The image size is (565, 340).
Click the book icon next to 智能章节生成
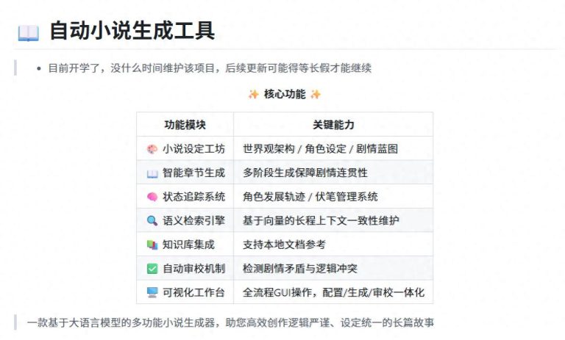click(152, 173)
